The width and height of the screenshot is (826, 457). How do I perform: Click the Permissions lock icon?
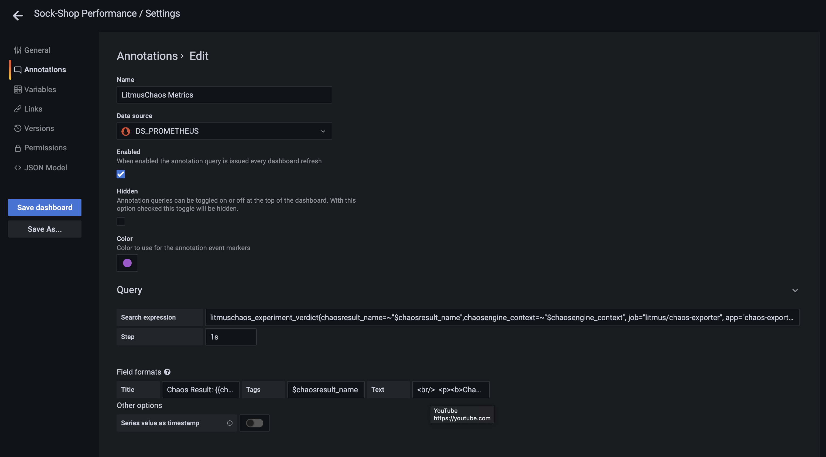18,148
